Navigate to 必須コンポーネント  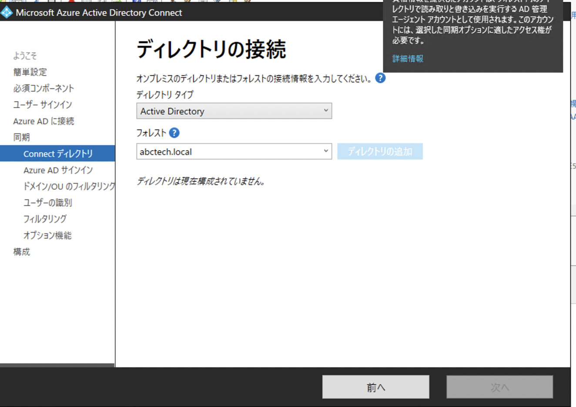44,88
